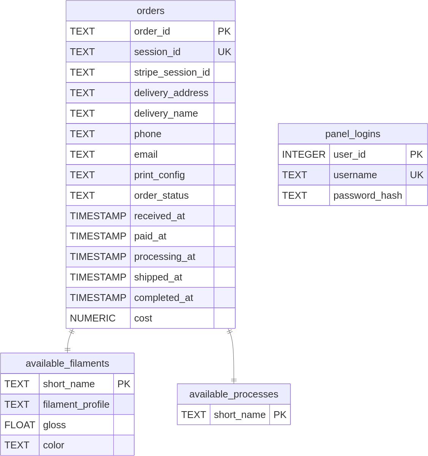Click the available_processes table header
The height and width of the screenshot is (456, 428).
click(x=234, y=394)
